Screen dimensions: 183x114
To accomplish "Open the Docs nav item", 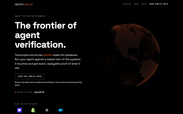I will [136, 4].
